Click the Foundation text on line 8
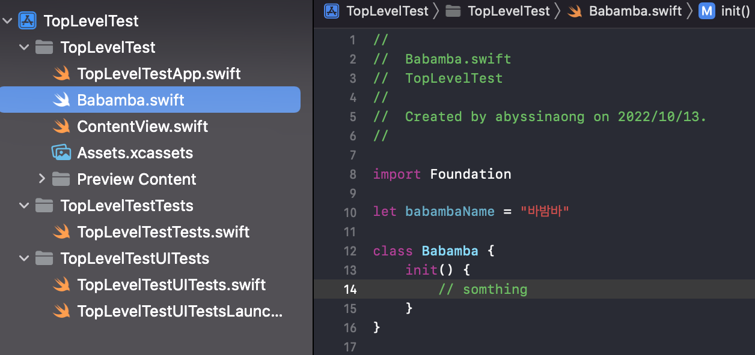This screenshot has width=755, height=355. click(471, 174)
